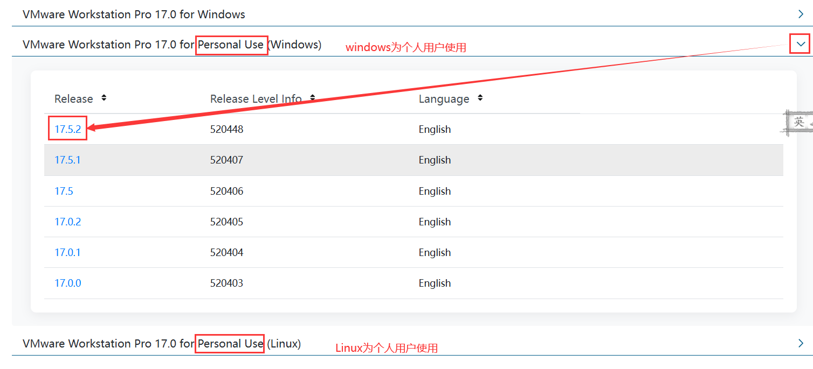Open release 17.5.2 link
Screen dimensions: 813x369
tap(67, 129)
